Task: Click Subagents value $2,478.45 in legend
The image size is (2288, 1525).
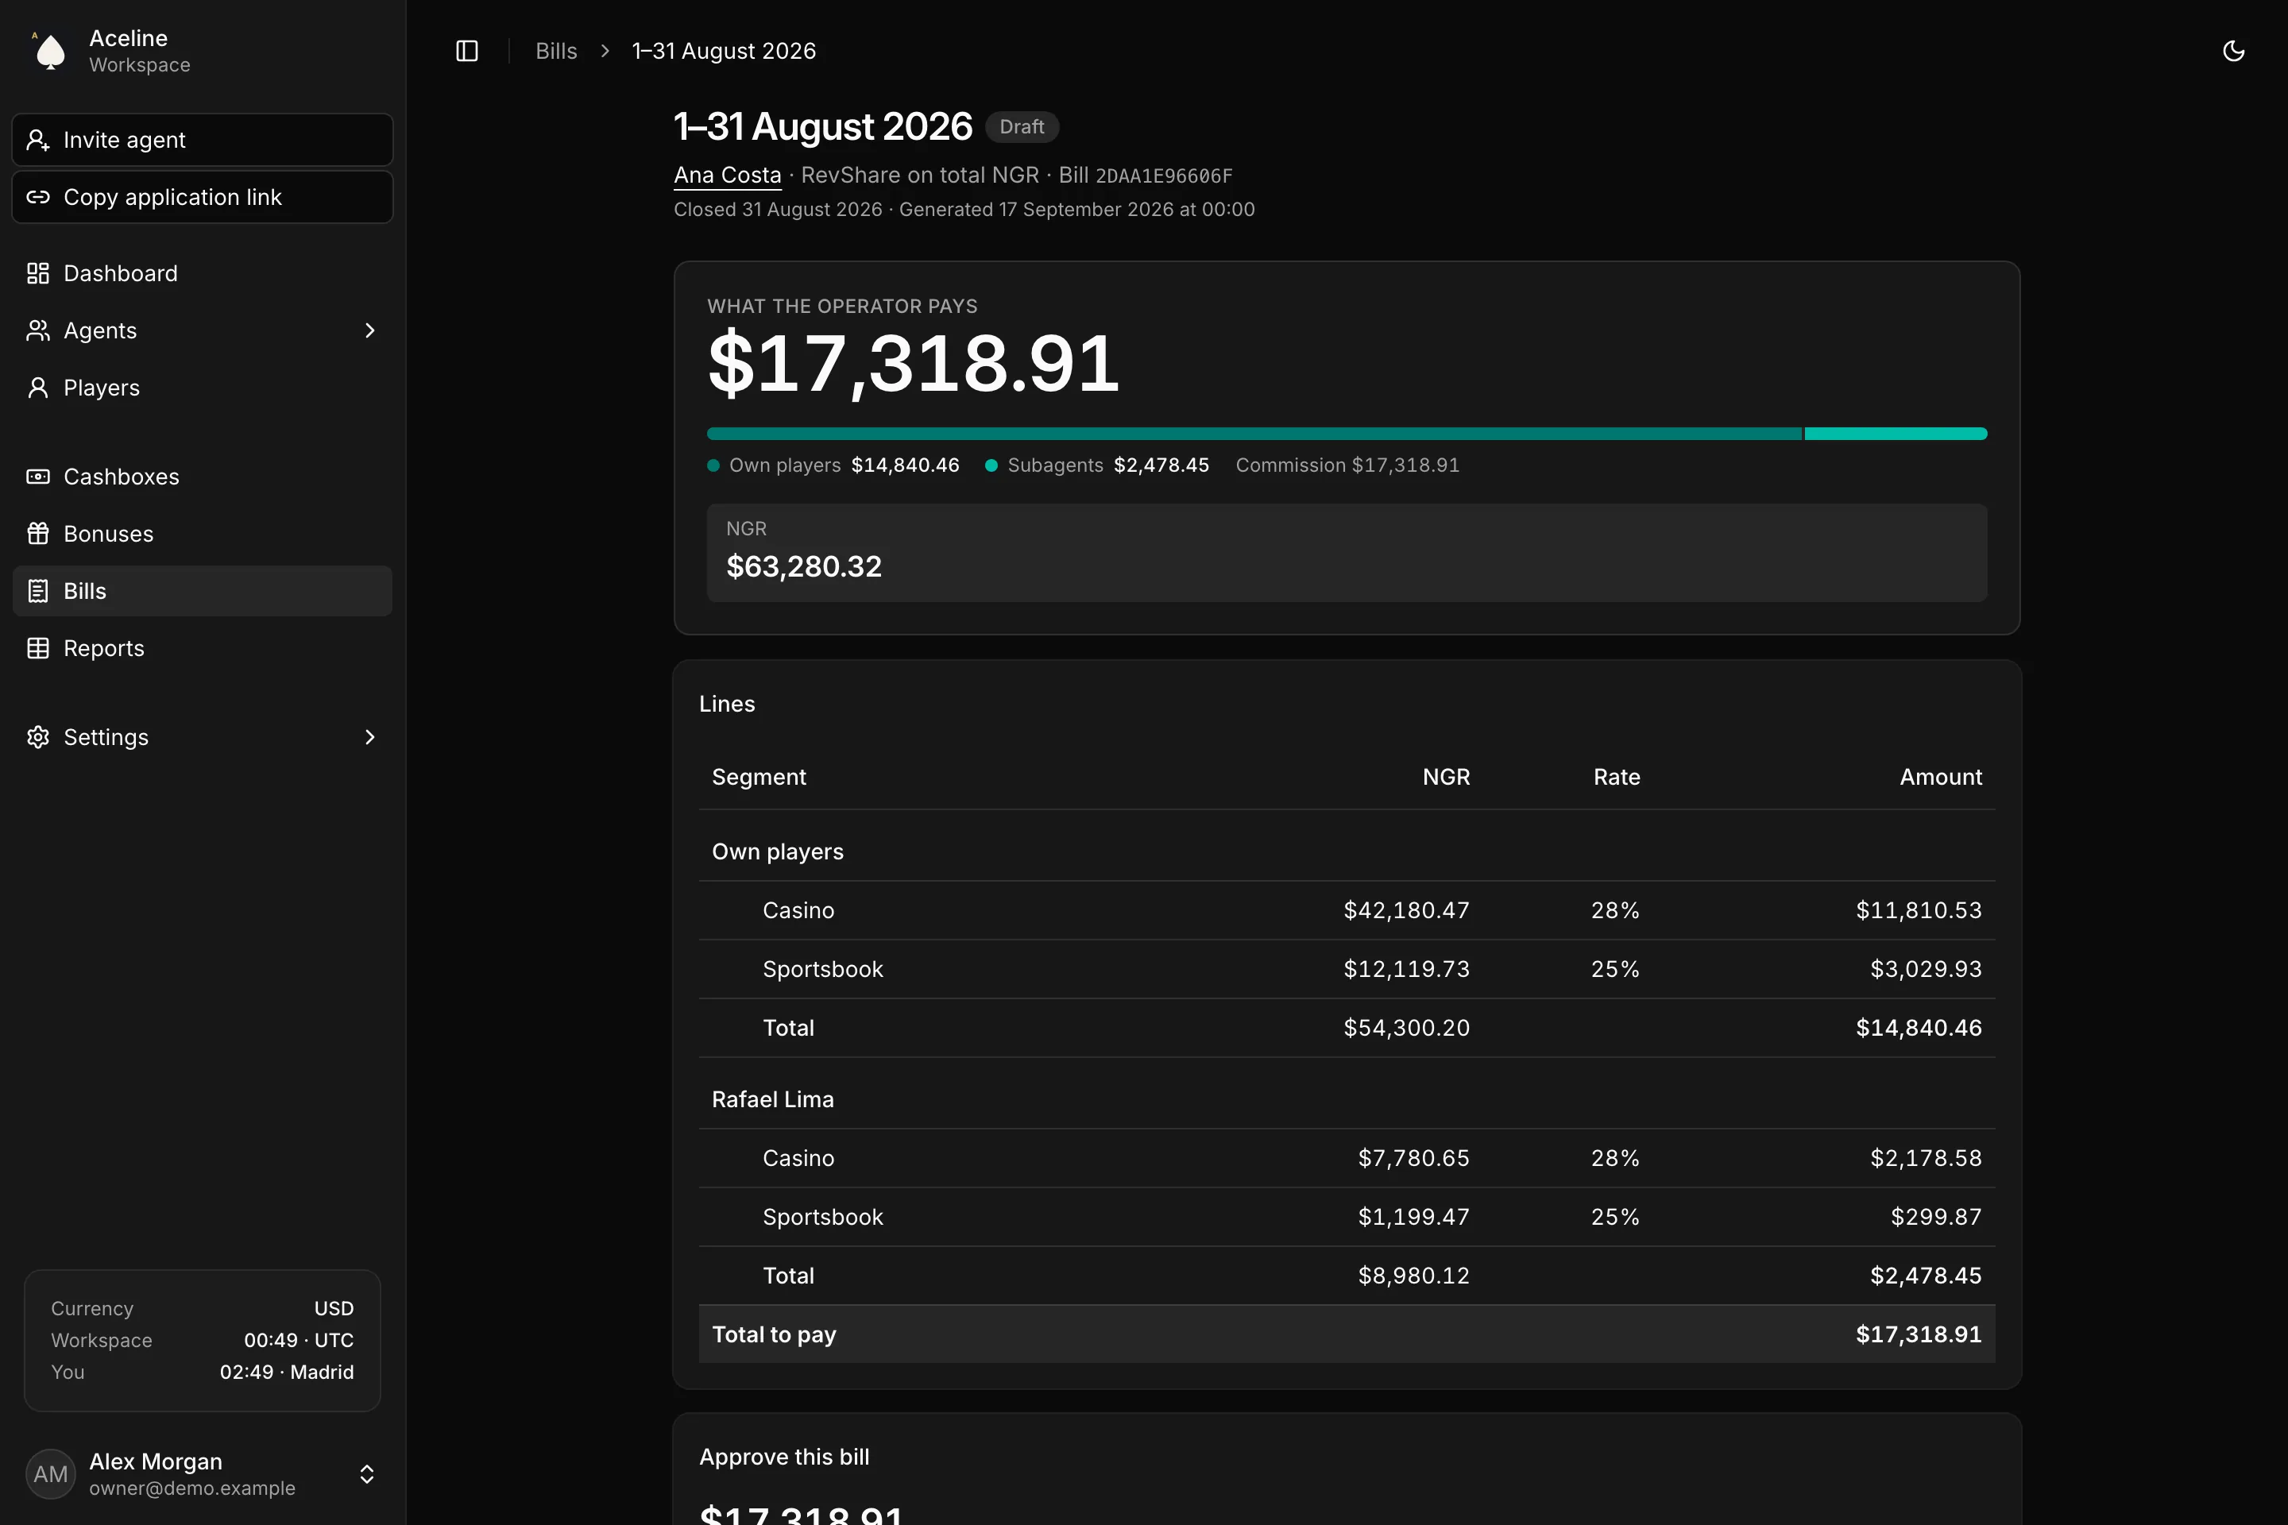Action: (1161, 466)
